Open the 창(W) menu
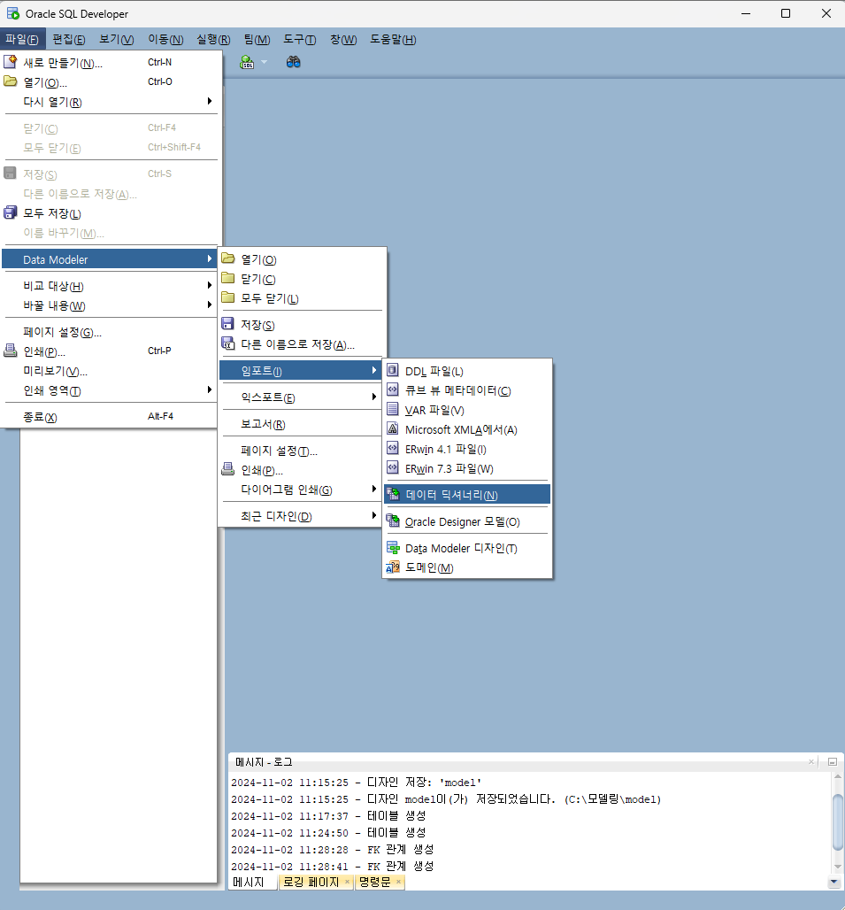Image resolution: width=845 pixels, height=910 pixels. pyautogui.click(x=343, y=40)
